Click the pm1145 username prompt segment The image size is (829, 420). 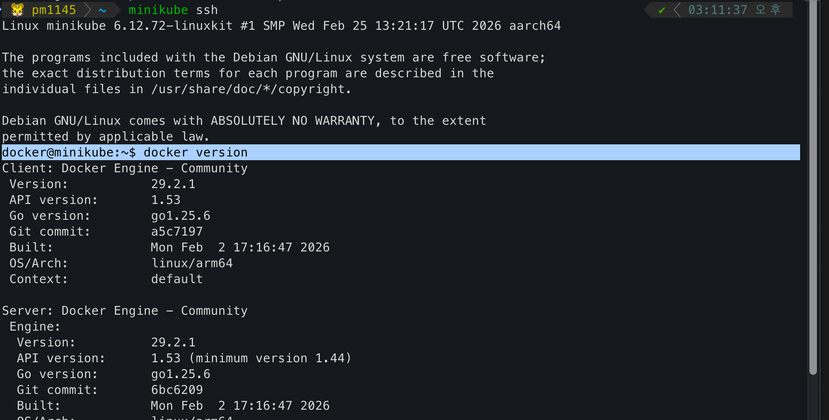coord(54,10)
